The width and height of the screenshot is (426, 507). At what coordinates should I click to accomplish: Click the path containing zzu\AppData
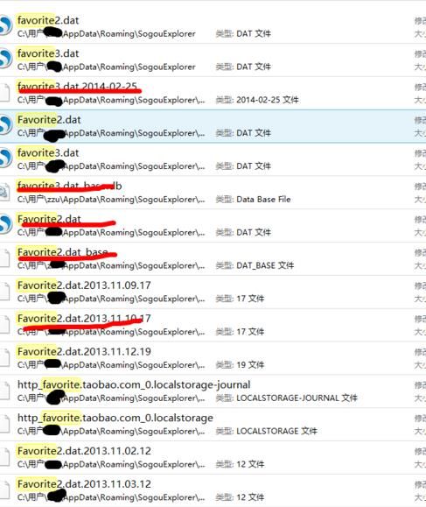pos(111,200)
